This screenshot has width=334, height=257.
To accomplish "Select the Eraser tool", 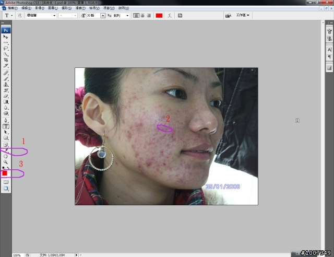I will point(6,96).
